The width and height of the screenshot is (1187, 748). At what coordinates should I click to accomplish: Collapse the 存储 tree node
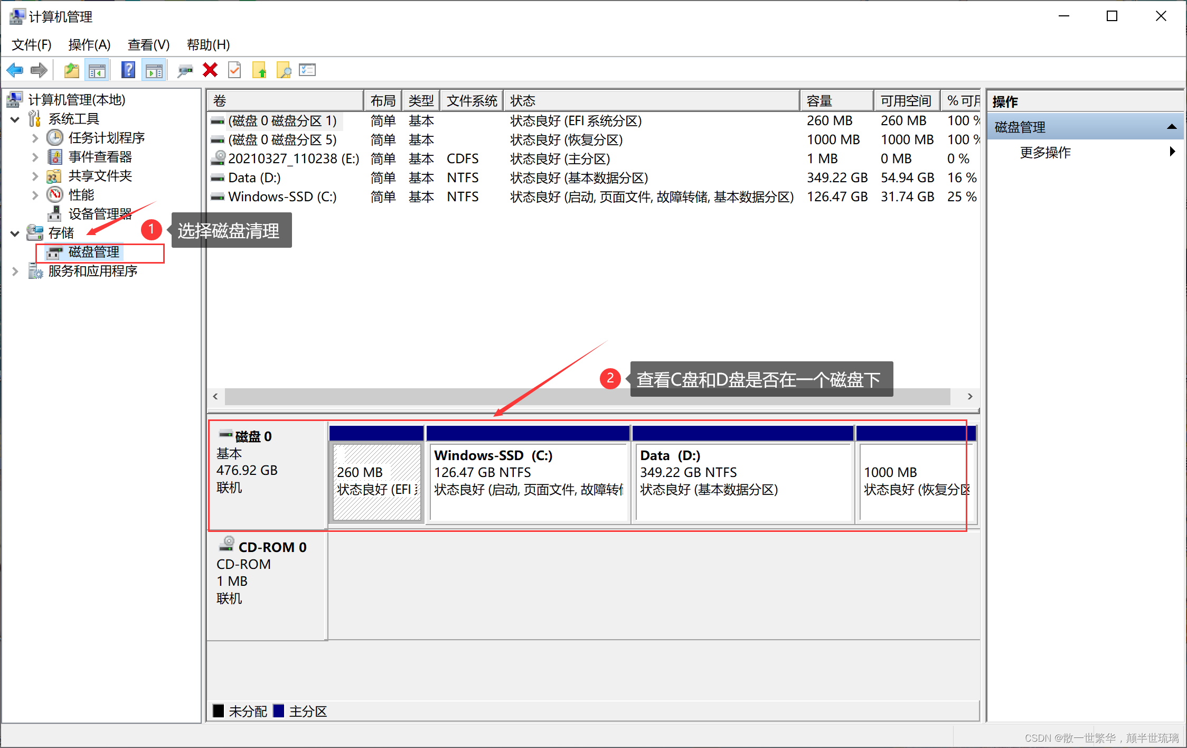point(15,233)
